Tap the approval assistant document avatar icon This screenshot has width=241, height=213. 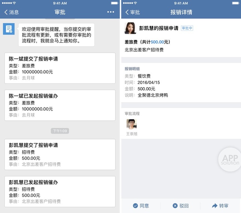point(8,29)
